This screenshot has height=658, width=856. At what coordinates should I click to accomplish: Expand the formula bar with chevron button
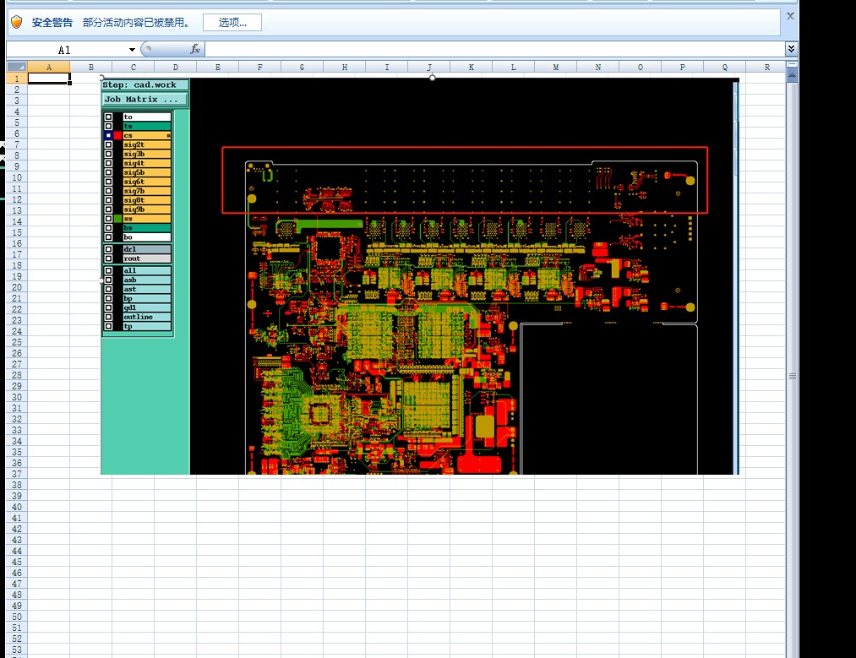click(x=791, y=49)
